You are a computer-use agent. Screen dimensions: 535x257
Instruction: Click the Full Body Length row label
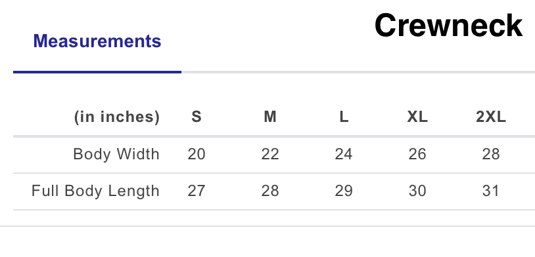(95, 191)
